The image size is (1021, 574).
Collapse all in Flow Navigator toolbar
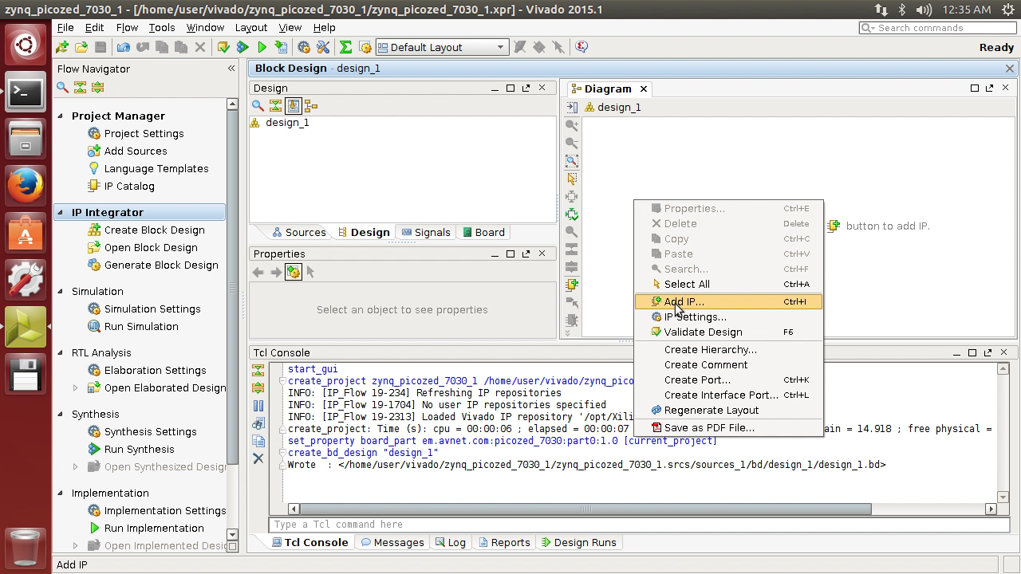point(80,87)
